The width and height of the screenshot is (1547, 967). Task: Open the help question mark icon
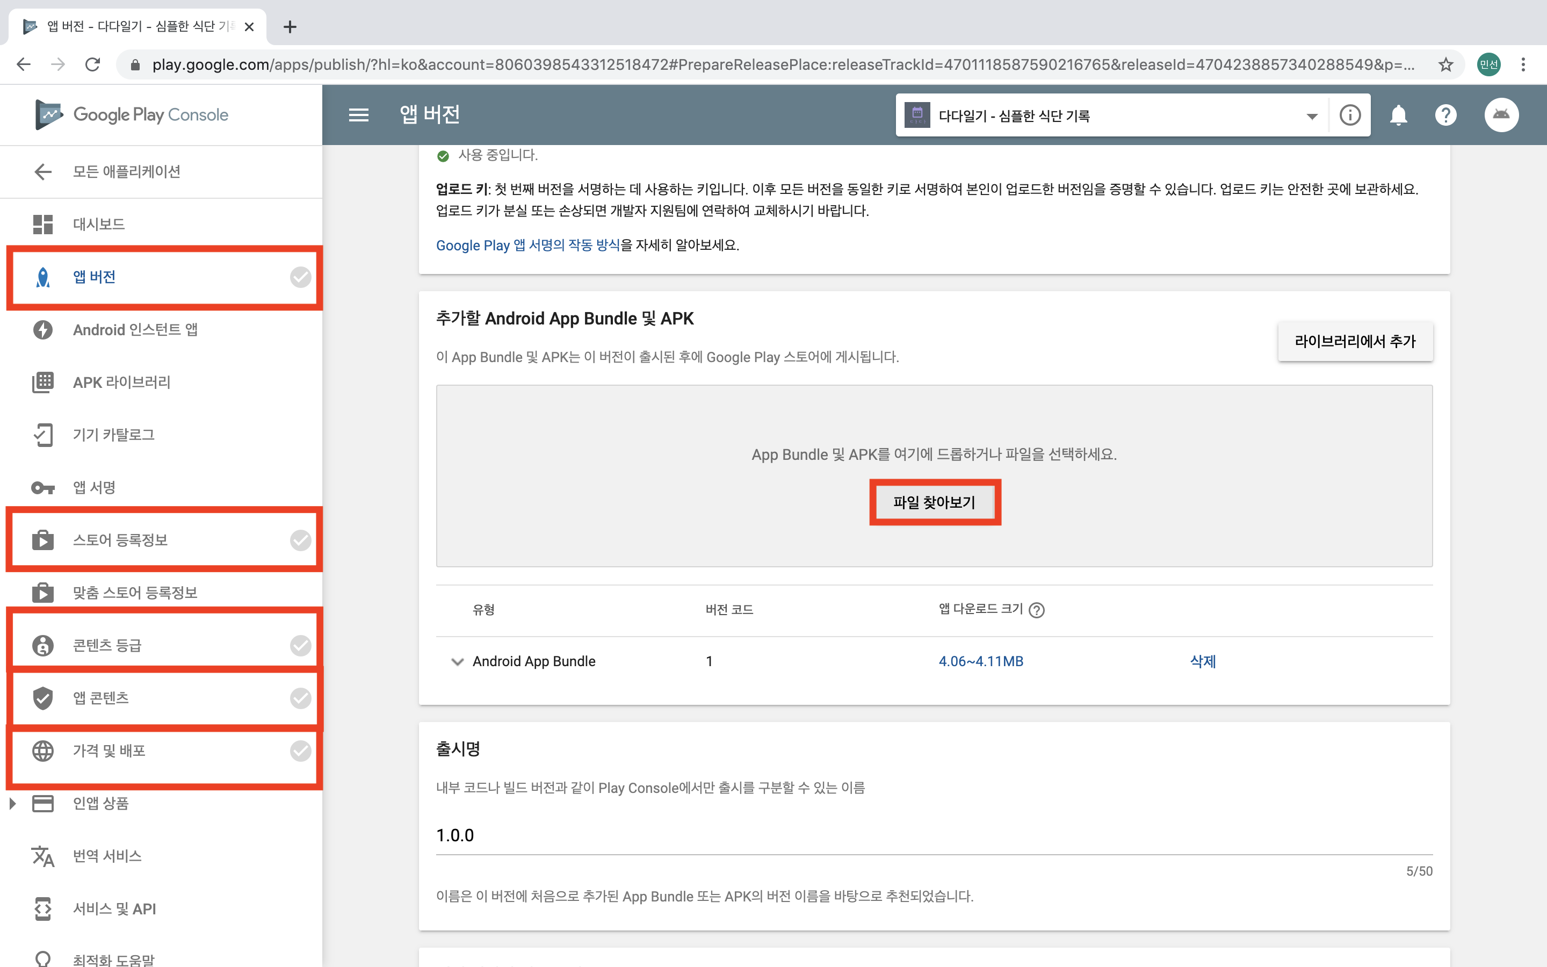(x=1445, y=115)
